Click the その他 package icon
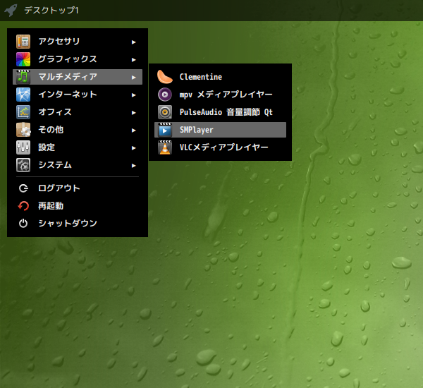Screen dimensions: 423x388 (x=23, y=130)
